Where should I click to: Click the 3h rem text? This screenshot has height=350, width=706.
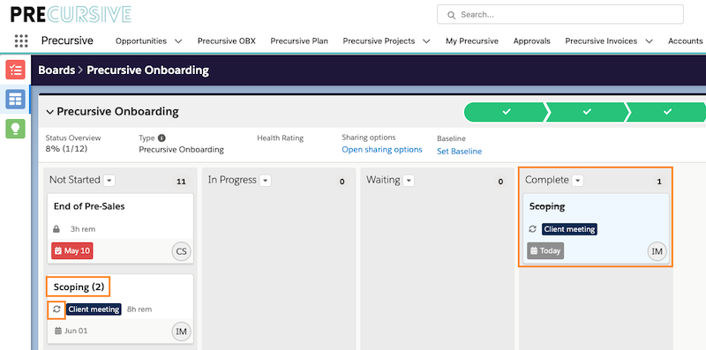pos(83,229)
